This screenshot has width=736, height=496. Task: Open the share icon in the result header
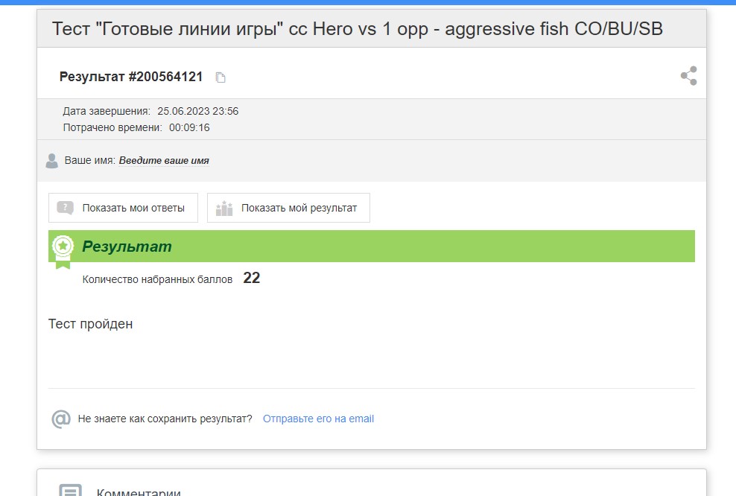click(x=688, y=75)
